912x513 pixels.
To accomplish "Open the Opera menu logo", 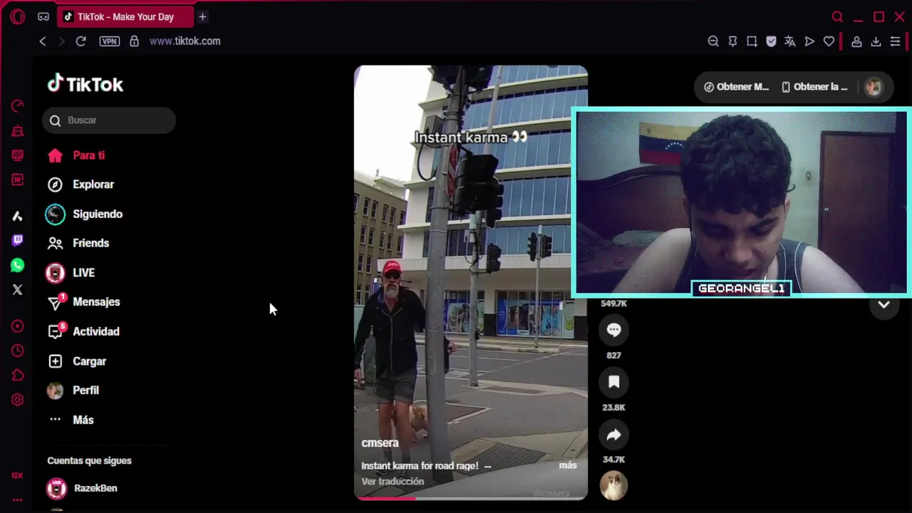I will point(17,16).
